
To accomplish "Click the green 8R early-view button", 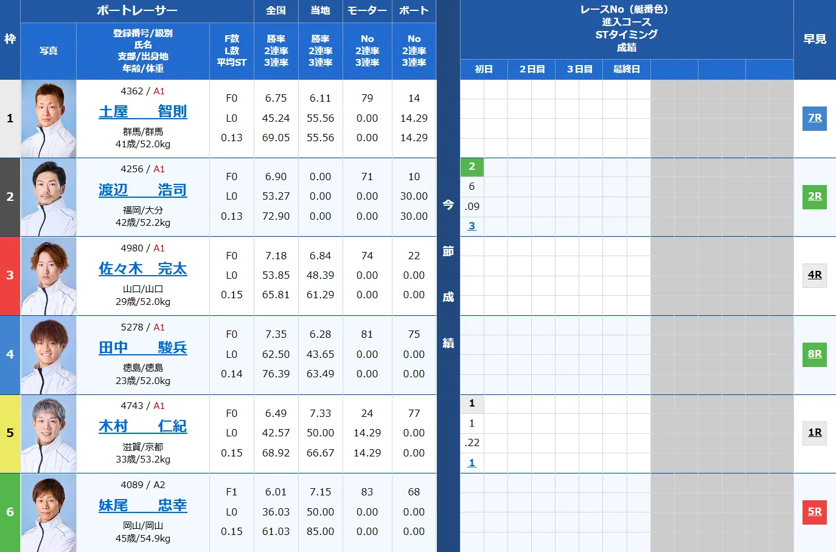I will click(x=814, y=354).
